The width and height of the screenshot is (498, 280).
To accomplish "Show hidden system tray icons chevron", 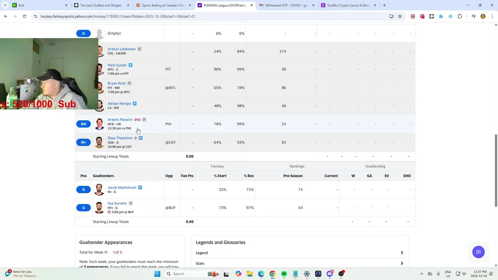I will [x=421, y=274].
